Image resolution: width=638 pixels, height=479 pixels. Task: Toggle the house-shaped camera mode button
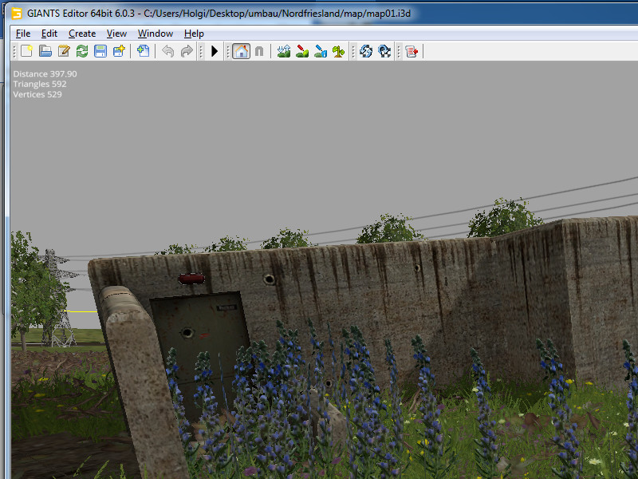click(241, 51)
